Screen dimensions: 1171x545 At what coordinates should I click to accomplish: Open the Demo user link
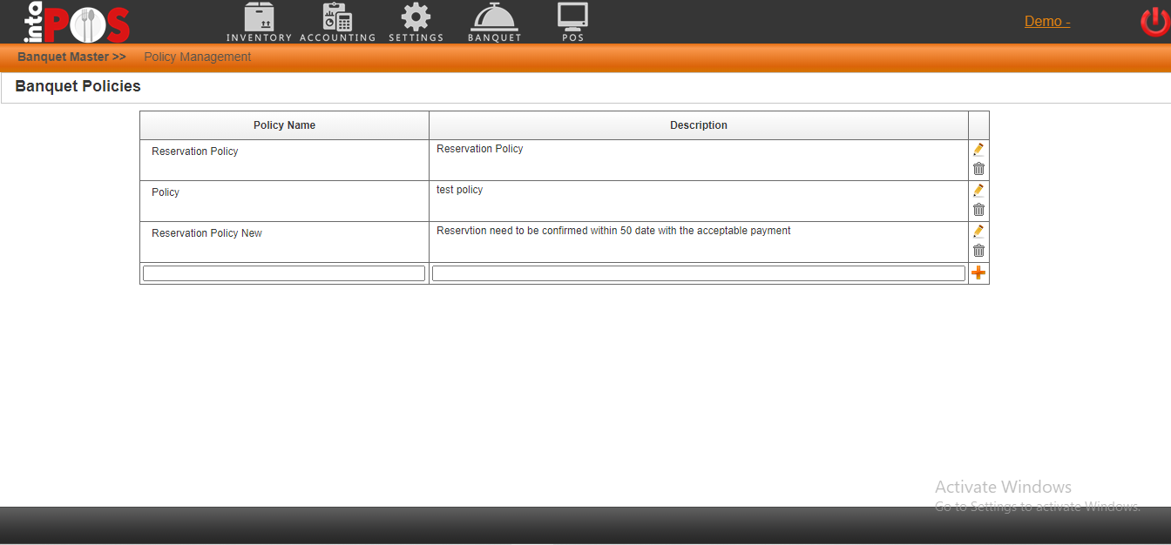pyautogui.click(x=1047, y=22)
